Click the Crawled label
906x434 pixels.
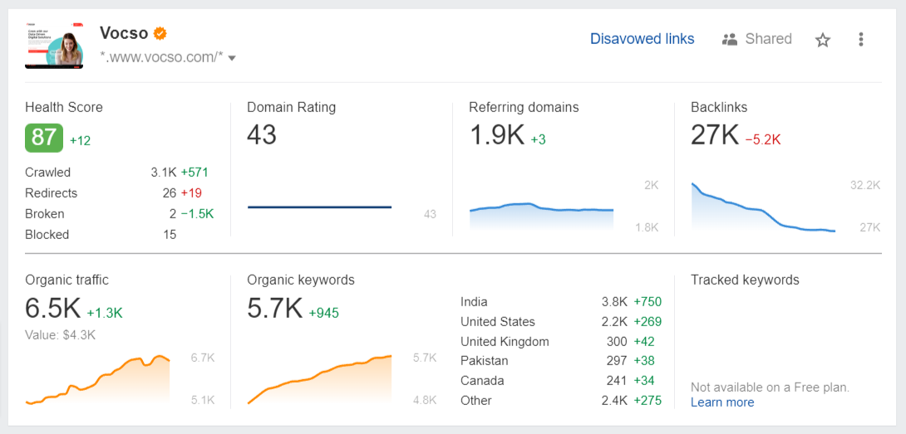click(x=48, y=172)
